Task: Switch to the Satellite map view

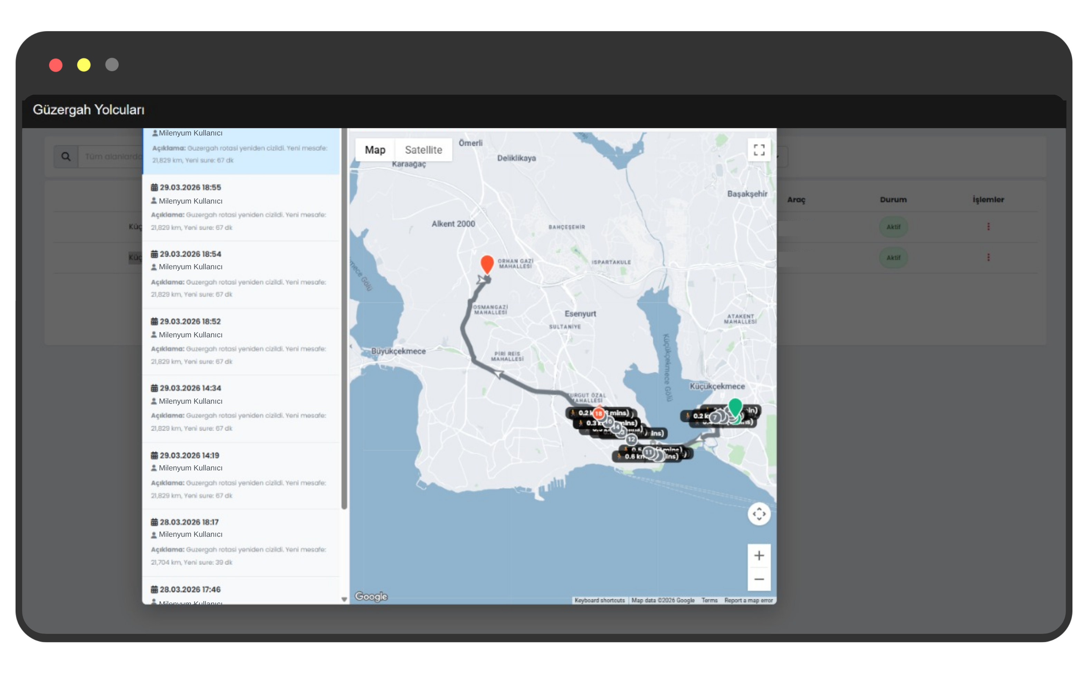Action: tap(423, 150)
